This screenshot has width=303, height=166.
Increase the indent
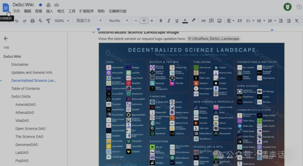(289, 21)
